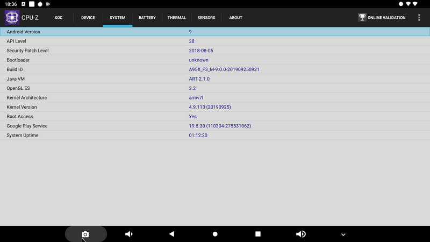Open the three-dot overflow menu
Viewport: 430px width, 242px height.
(419, 18)
